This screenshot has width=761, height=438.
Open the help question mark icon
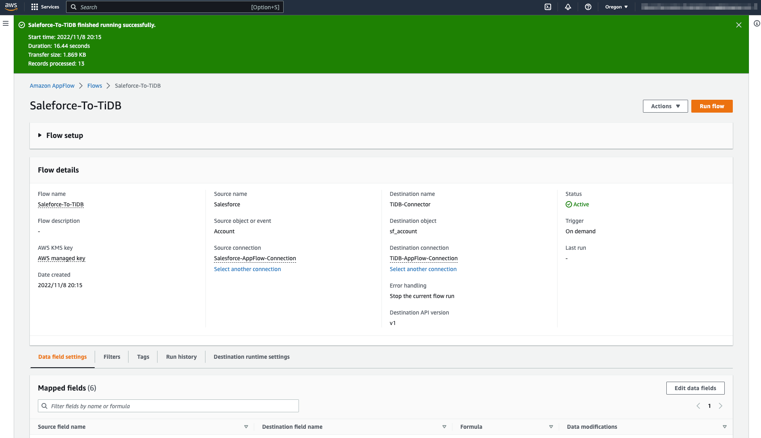[588, 7]
